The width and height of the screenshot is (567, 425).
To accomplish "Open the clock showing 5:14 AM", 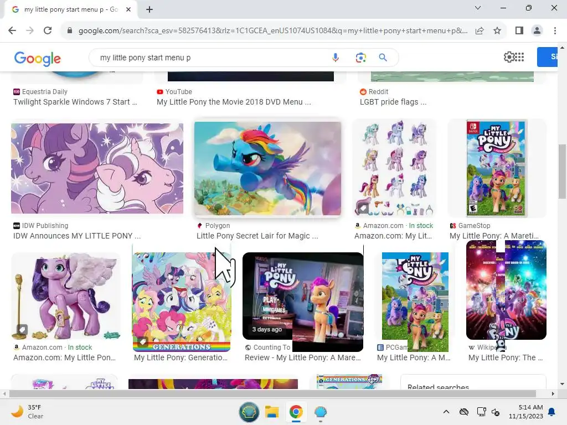I will tap(526, 412).
